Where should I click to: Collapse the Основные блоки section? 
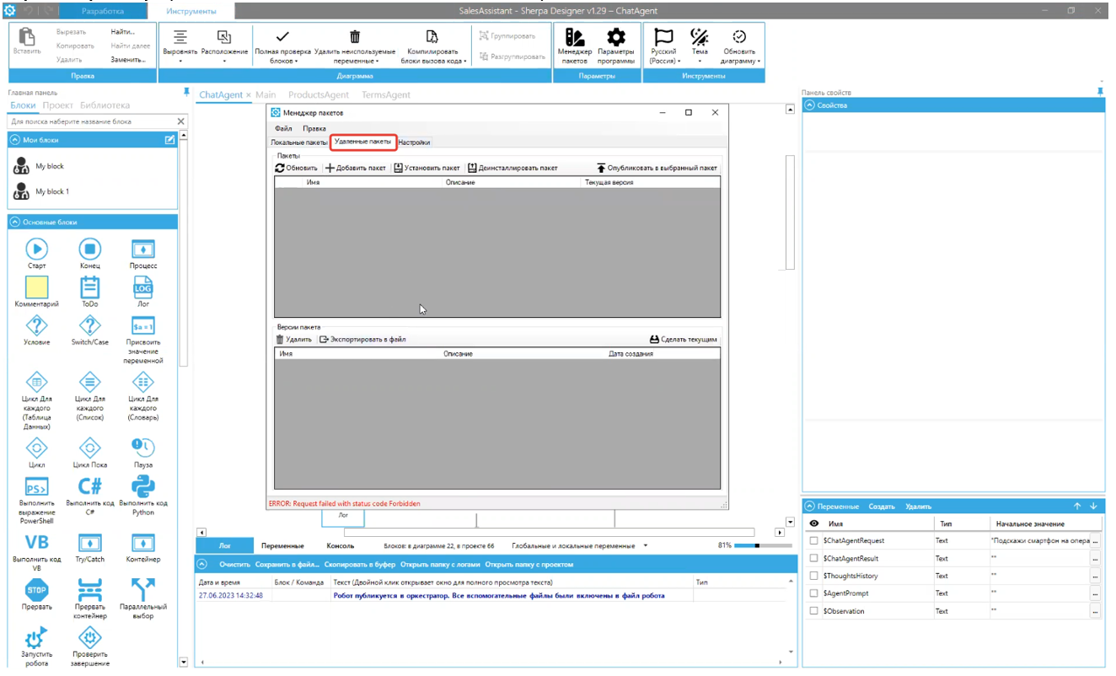[14, 222]
